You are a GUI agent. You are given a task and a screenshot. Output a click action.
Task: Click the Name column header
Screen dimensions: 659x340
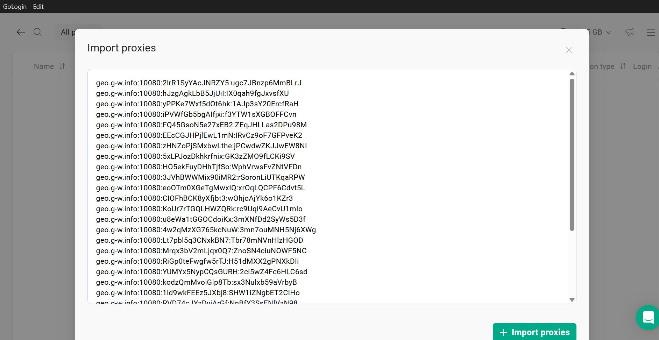[x=44, y=66]
